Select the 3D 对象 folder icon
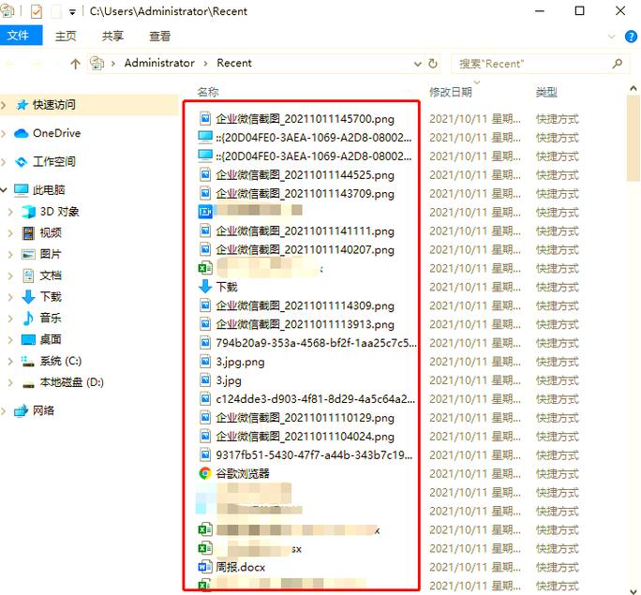This screenshot has height=595, width=641. point(28,212)
